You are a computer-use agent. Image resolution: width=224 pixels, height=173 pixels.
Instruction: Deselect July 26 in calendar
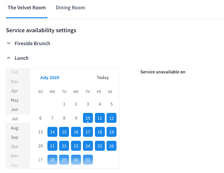click(112, 146)
